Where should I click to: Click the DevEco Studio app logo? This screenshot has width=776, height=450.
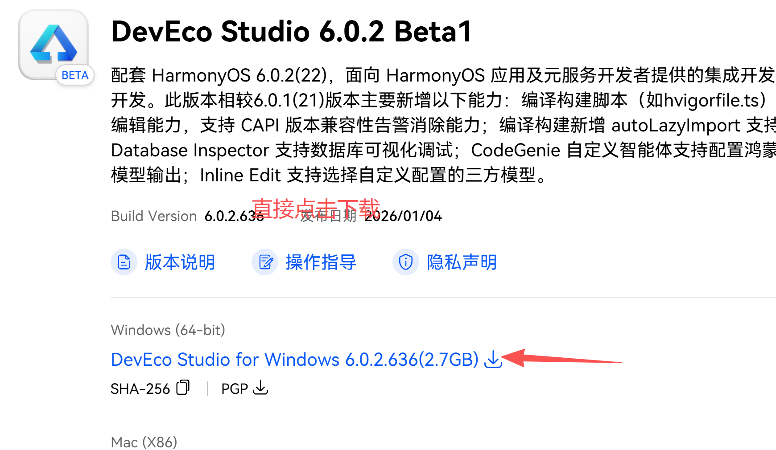53,44
